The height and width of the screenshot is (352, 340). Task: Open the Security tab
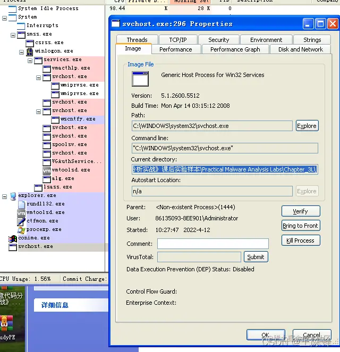[219, 40]
